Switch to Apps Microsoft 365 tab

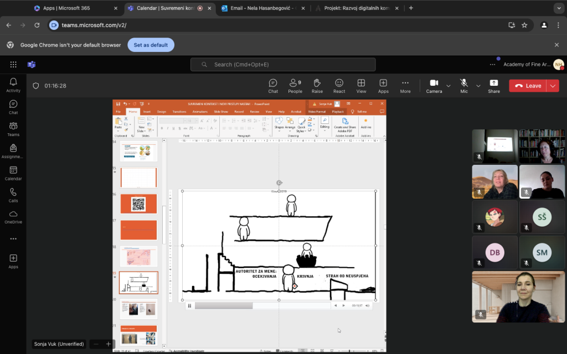(72, 8)
